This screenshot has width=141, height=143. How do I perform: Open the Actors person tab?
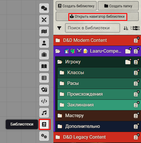44,43
